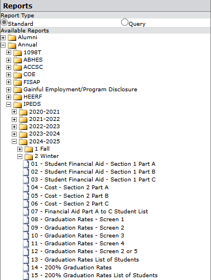Expand the FISAP folder plus box

(x=8, y=82)
